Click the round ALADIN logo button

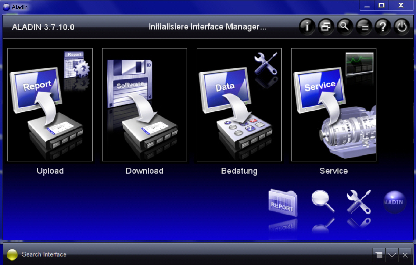(394, 202)
